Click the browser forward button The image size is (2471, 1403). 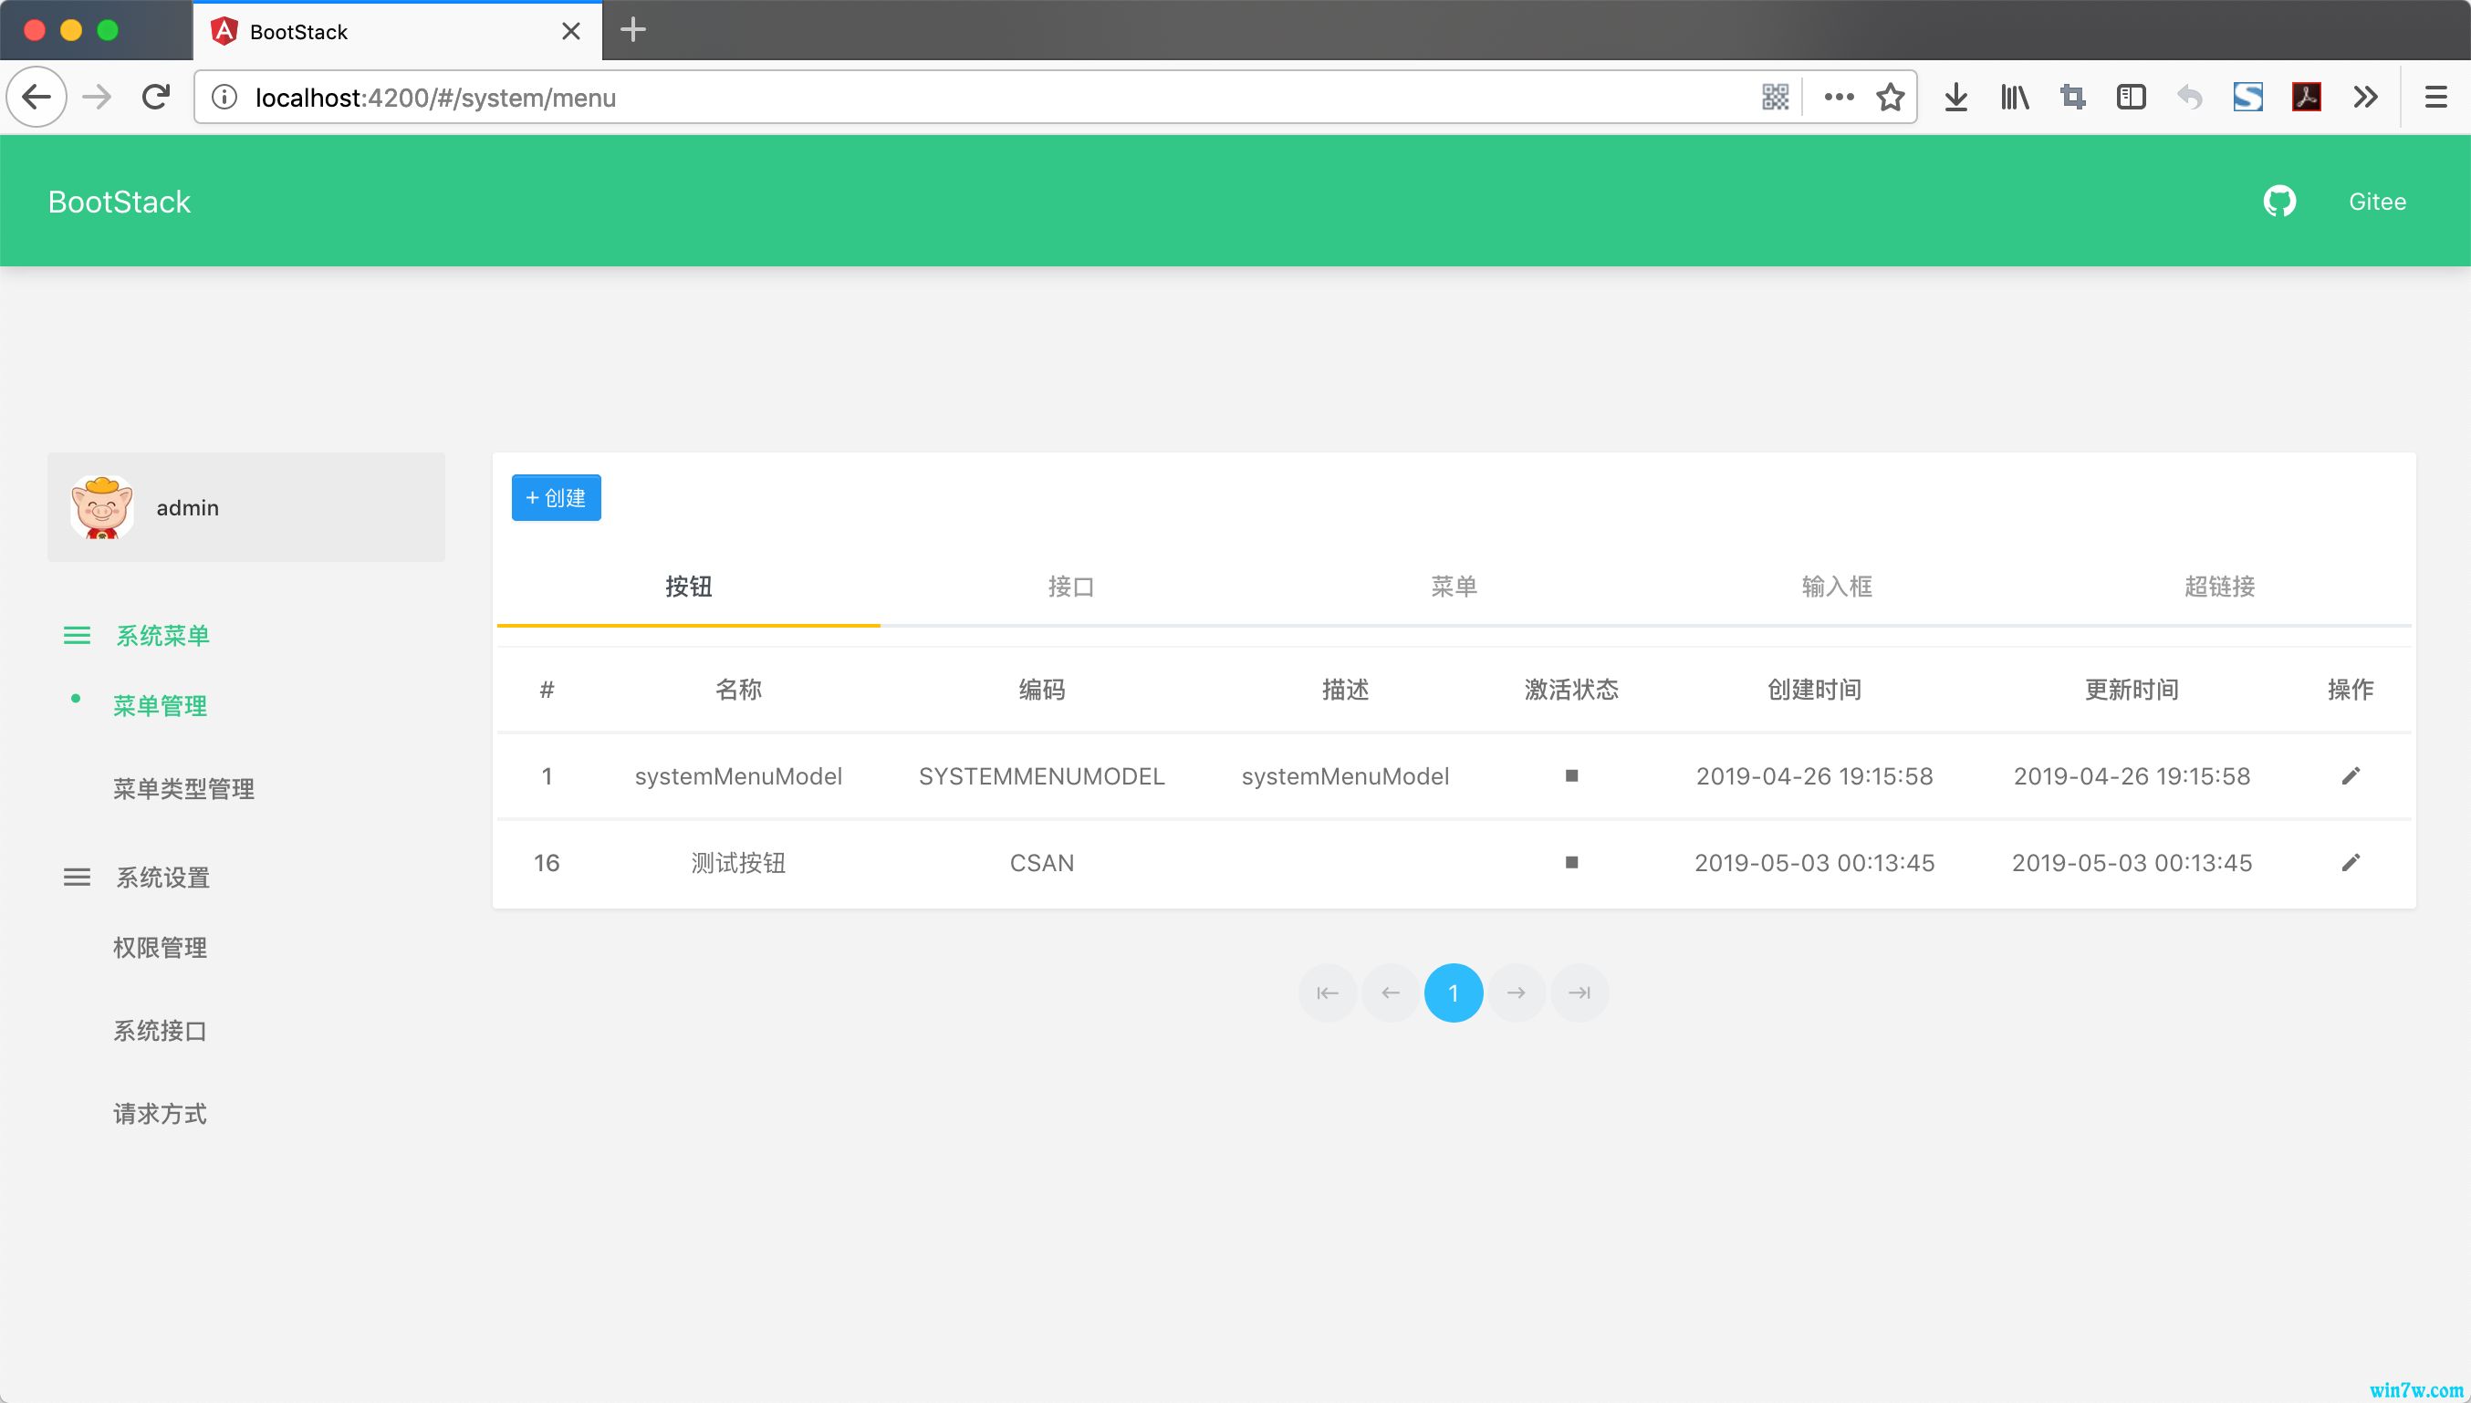(98, 97)
